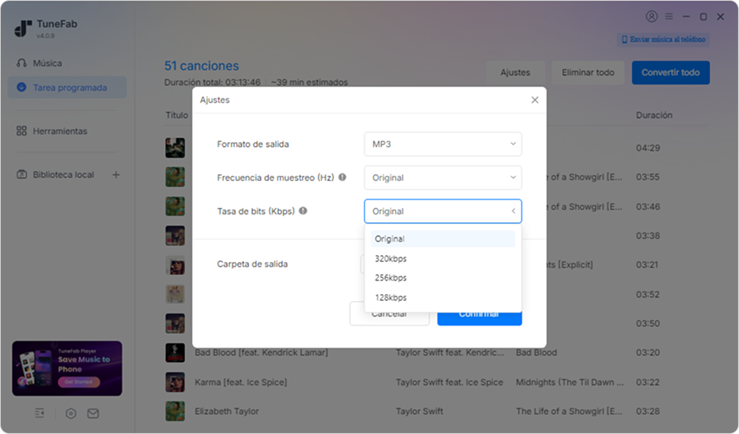Click the TuneFab logo icon
Screen dimensions: 739x434
[23, 28]
